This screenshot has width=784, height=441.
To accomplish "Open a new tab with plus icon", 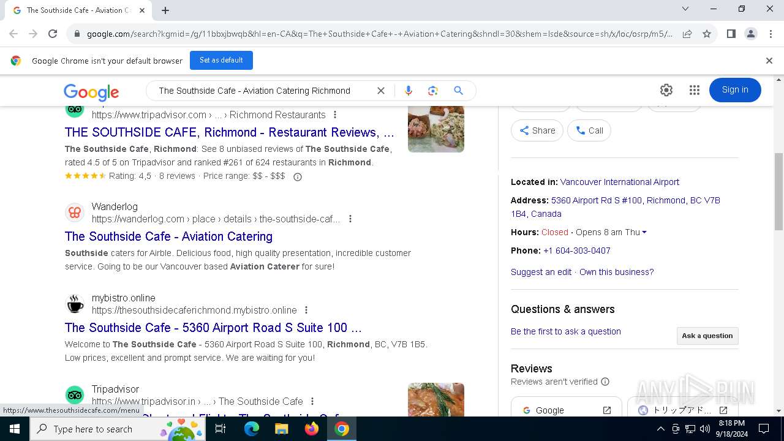I will coord(165,10).
